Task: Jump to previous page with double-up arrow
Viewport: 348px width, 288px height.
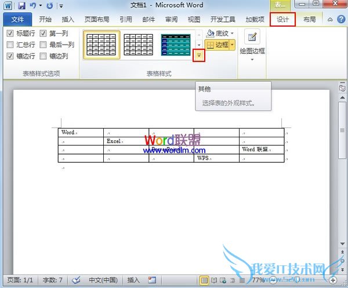Action: coord(342,252)
